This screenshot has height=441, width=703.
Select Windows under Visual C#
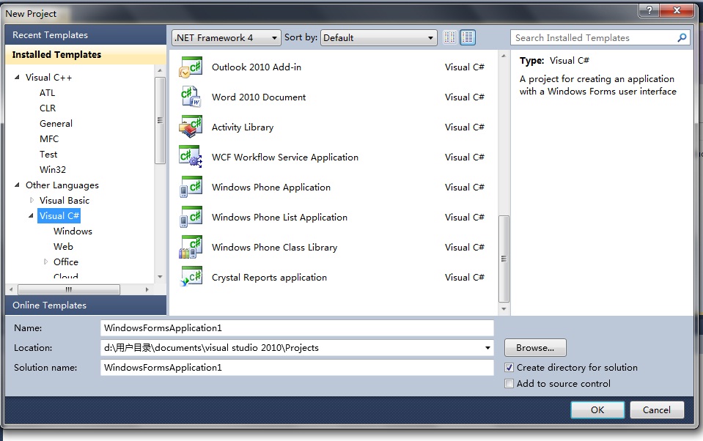click(73, 231)
